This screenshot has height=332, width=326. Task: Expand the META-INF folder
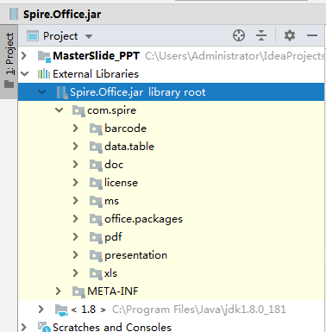click(59, 291)
